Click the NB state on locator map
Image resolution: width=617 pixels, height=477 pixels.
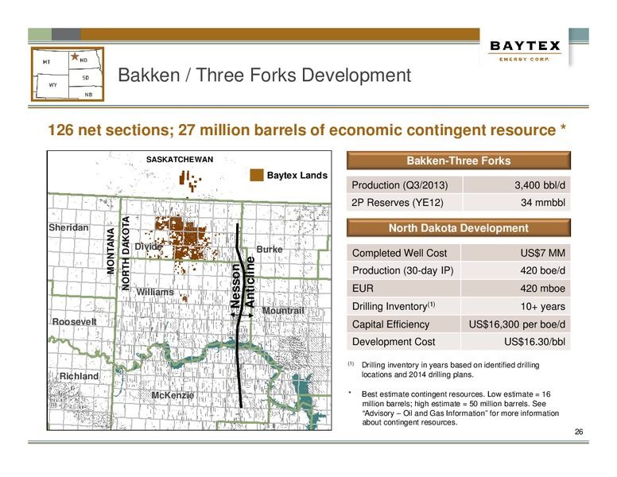click(88, 95)
